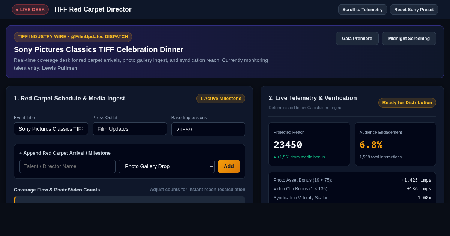Reset the Sony Preset
This screenshot has height=236, width=450.
pyautogui.click(x=414, y=10)
